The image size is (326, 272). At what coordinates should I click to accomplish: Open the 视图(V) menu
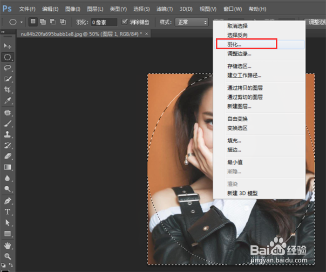[208, 9]
